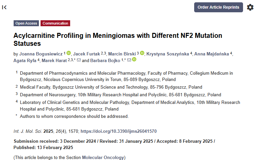Click Order Article Reprints button

tap(218, 7)
